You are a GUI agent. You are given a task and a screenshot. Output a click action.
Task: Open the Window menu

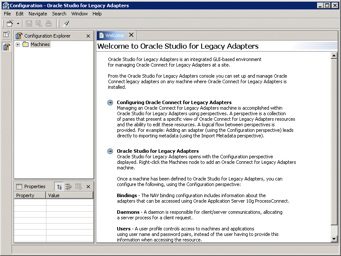[x=79, y=14]
